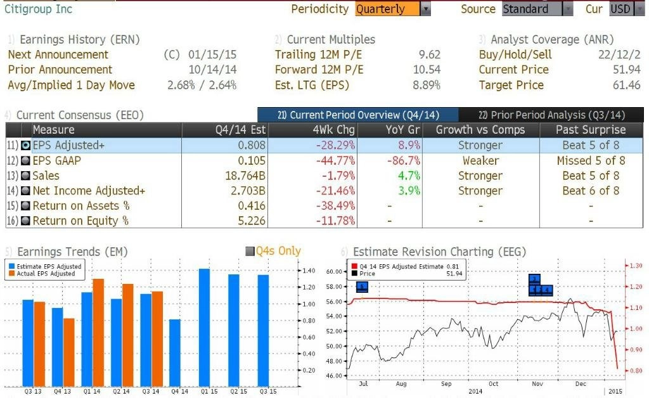Click Net Income Adjusted+ estimate 2.703B
The width and height of the screenshot is (649, 398).
(x=248, y=191)
